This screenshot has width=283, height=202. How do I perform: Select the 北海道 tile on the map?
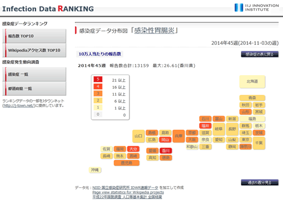pos(252,81)
